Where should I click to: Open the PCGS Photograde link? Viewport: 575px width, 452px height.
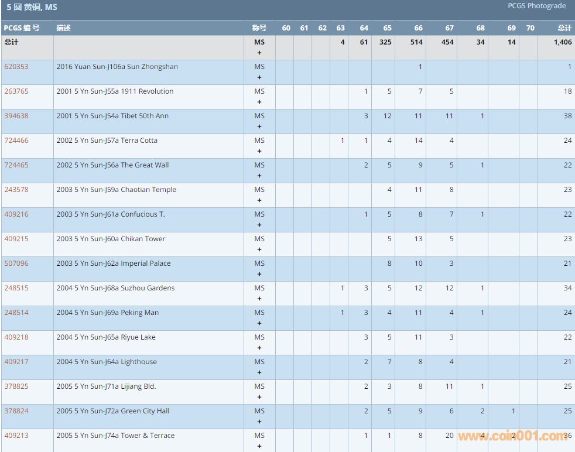(x=536, y=6)
